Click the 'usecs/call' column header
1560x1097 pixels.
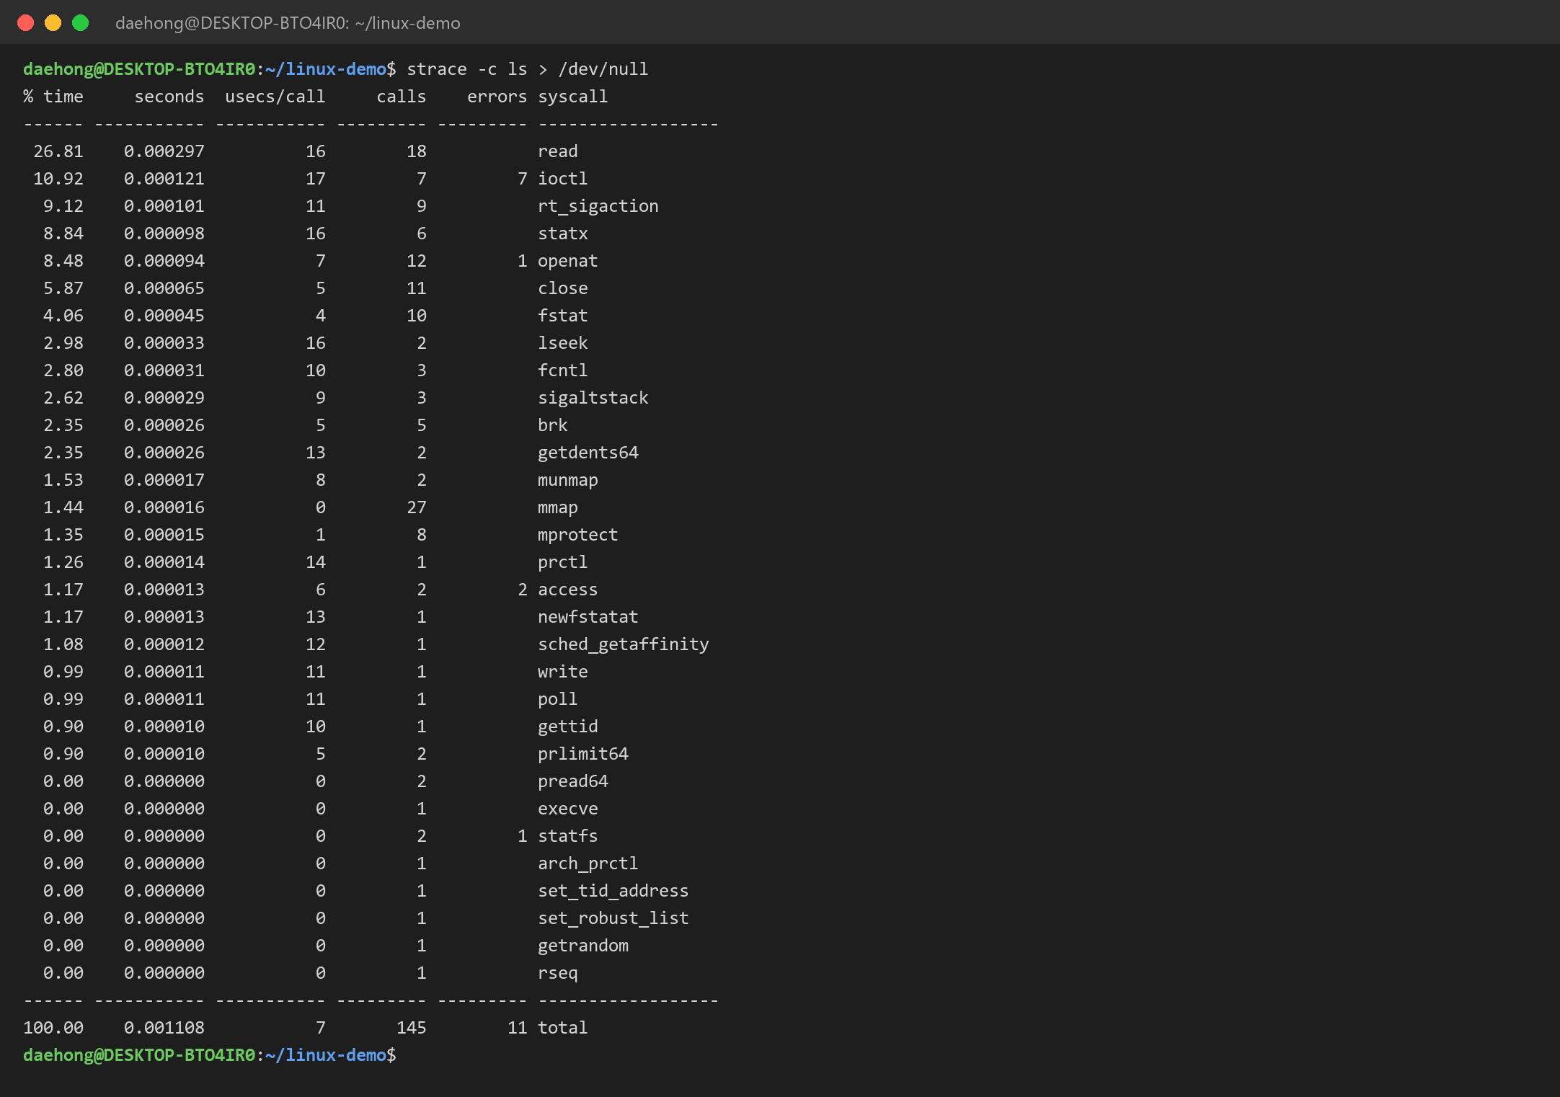[x=275, y=97]
